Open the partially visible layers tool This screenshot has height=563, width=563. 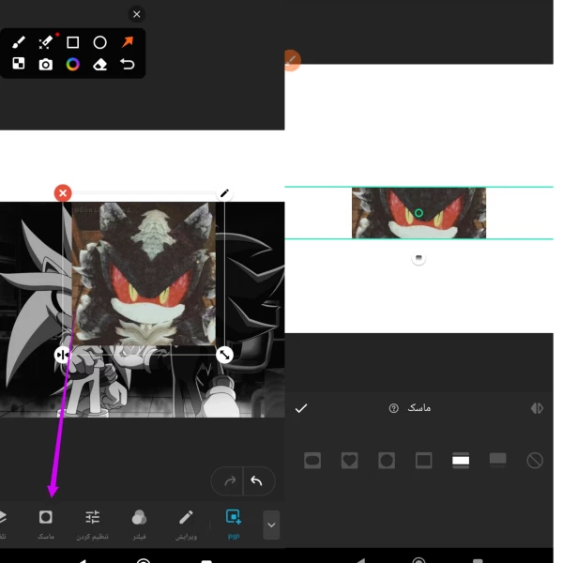3,525
